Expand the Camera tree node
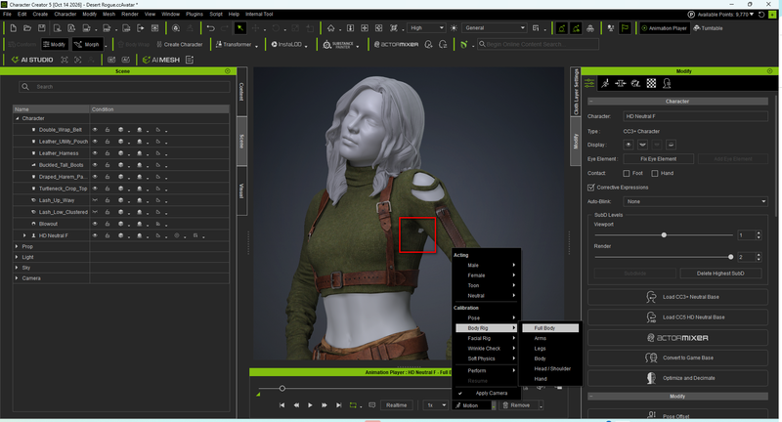This screenshot has width=782, height=422. point(17,278)
